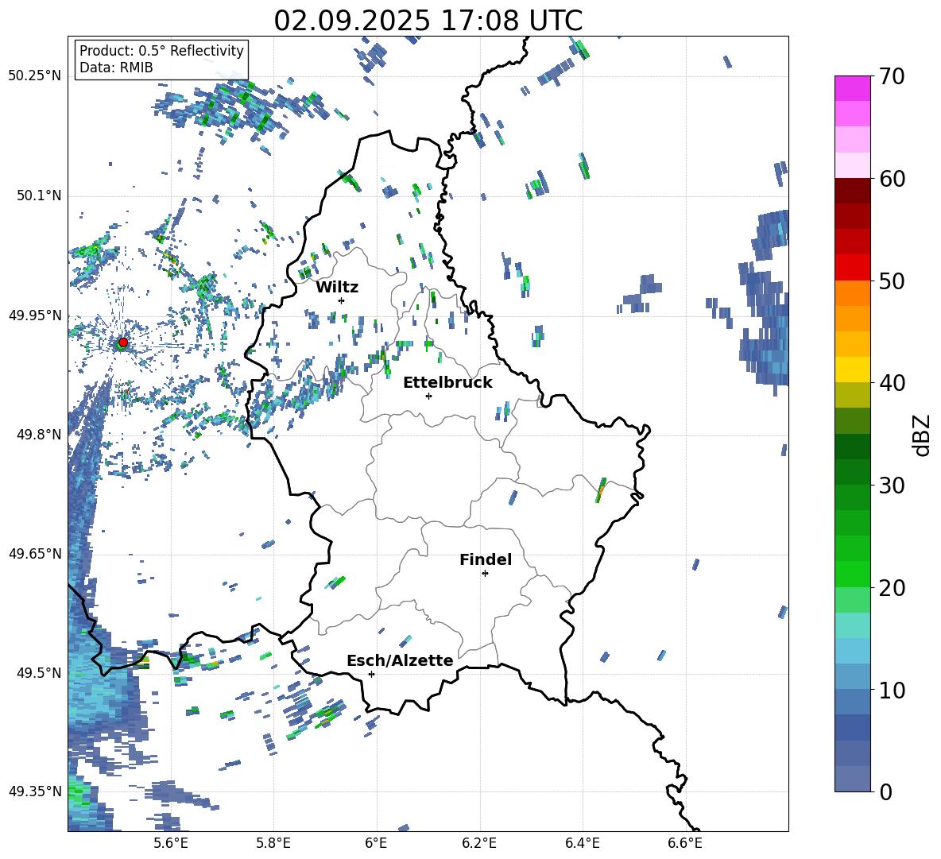The width and height of the screenshot is (941, 859).
Task: Click the Findel station cross marker
Action: pyautogui.click(x=485, y=574)
